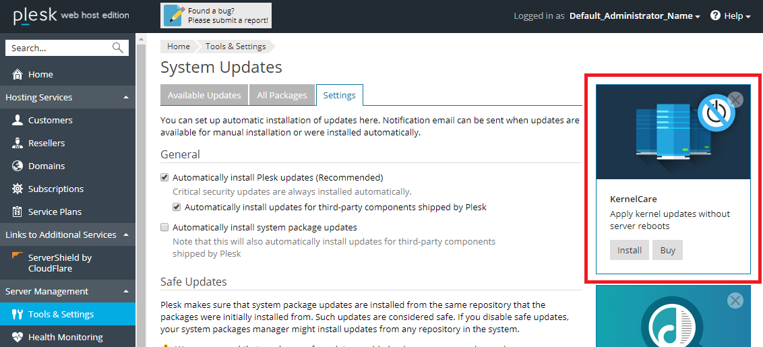The image size is (763, 347).
Task: Click inside the Search input field
Action: (x=57, y=48)
